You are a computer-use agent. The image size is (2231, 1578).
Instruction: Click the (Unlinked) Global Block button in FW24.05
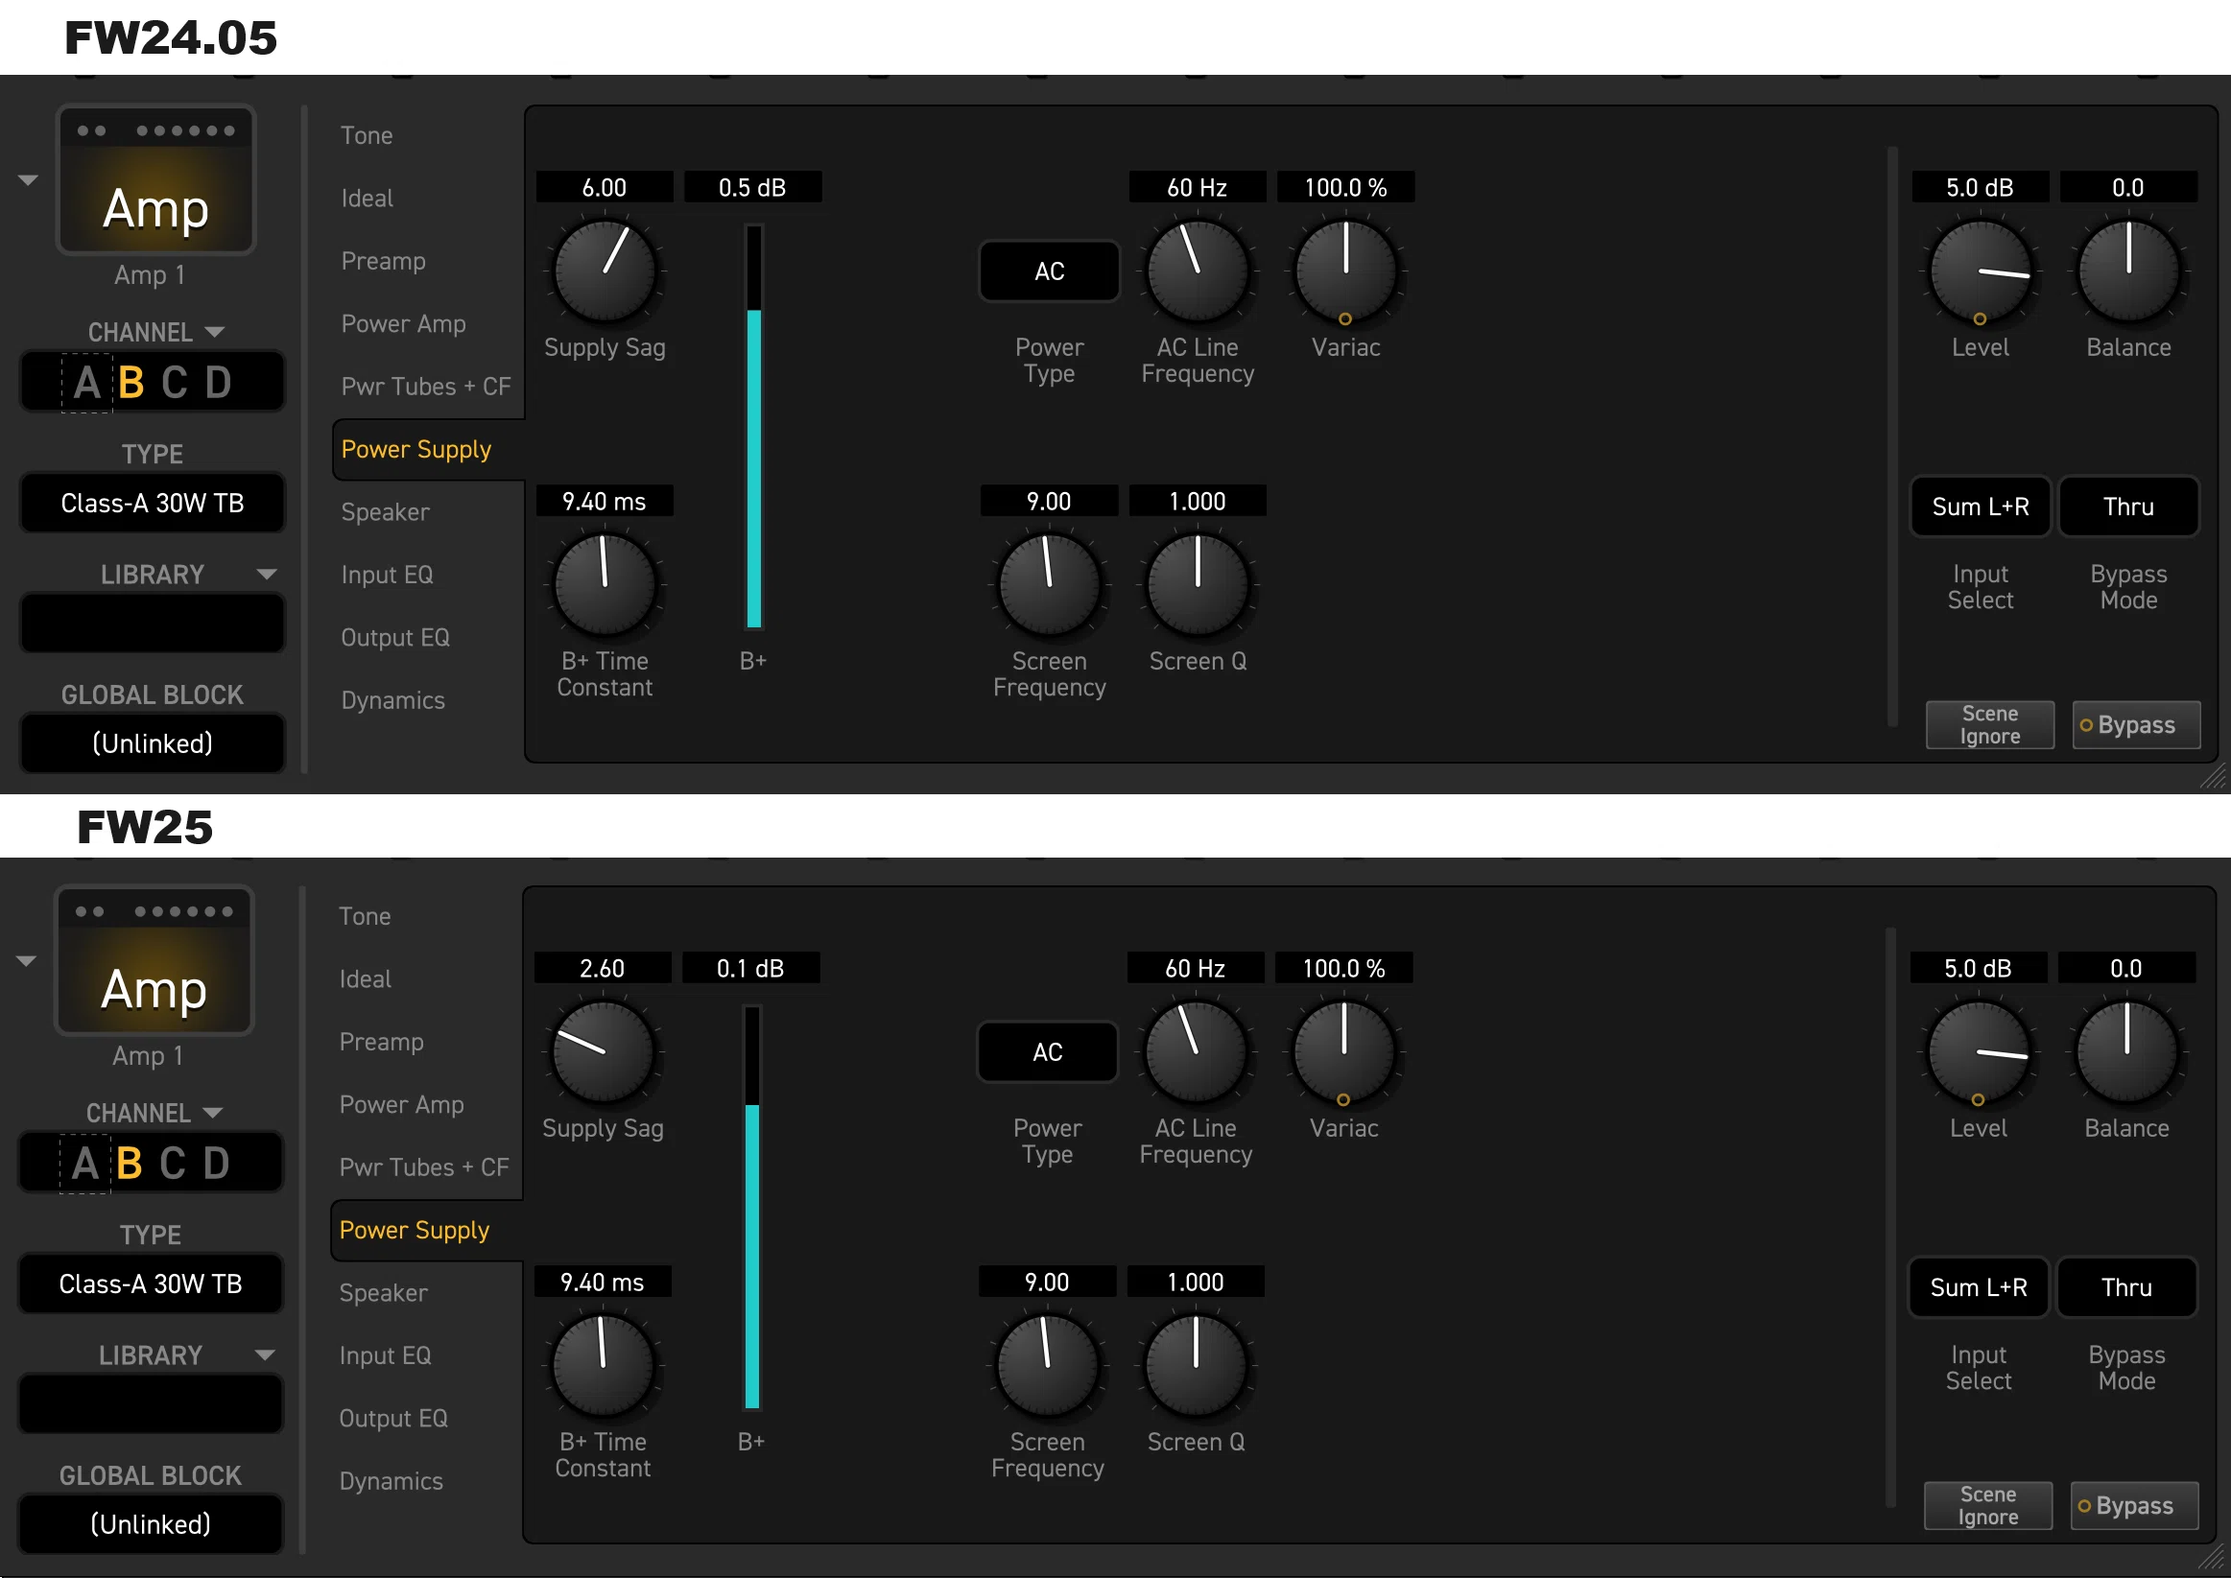tap(153, 743)
